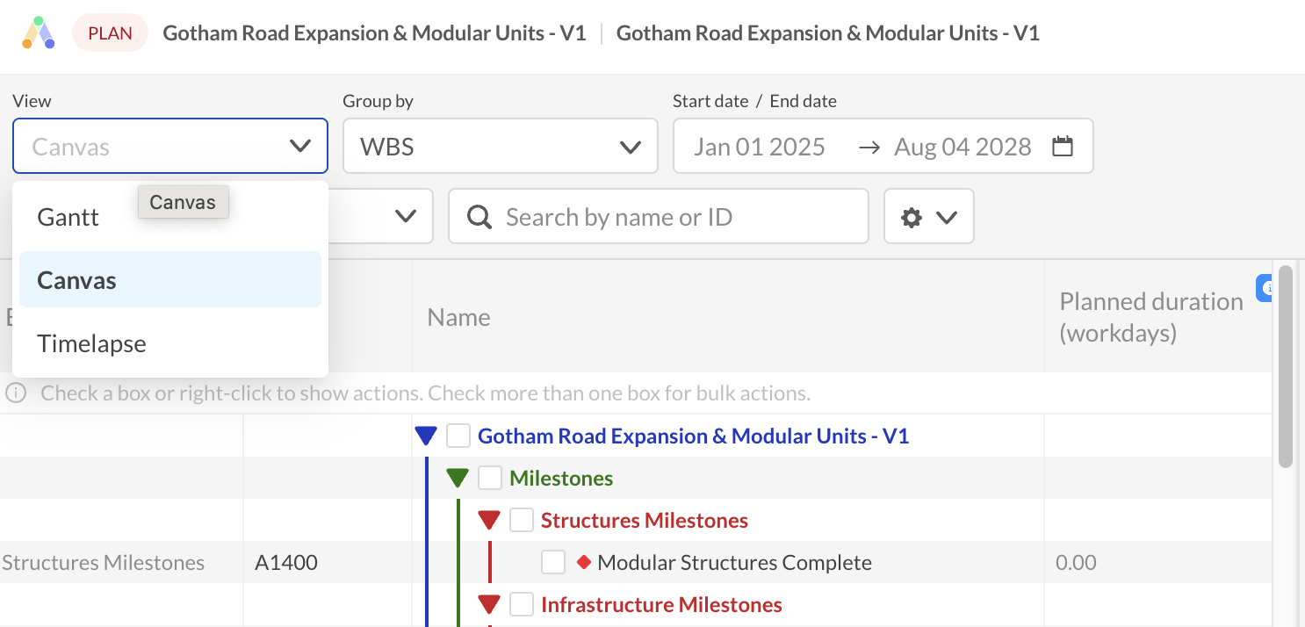Focus the Search by name or ID field

pos(659,216)
